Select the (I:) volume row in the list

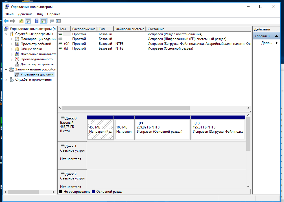coord(154,48)
